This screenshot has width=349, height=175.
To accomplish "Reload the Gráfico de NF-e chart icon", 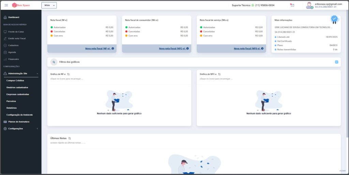I will [x=68, y=74].
